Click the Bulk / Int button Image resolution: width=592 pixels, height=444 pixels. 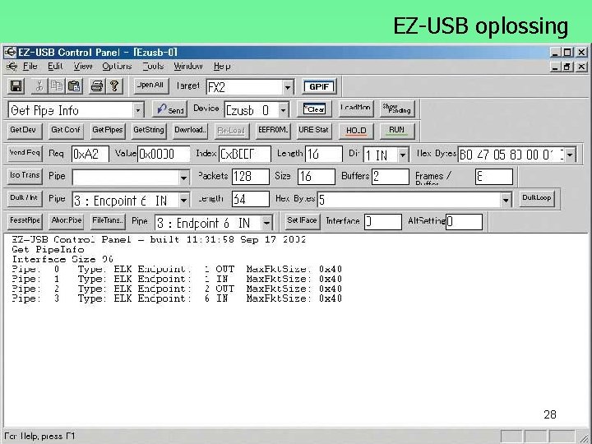25,198
